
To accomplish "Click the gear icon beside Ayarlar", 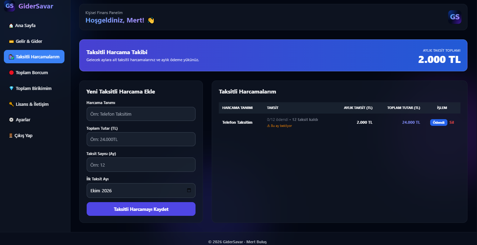I will (12, 120).
